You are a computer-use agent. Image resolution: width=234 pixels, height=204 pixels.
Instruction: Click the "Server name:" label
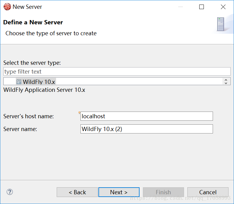point(20,129)
